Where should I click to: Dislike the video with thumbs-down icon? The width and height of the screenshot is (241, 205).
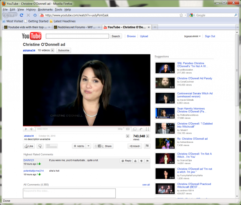click(x=41, y=146)
